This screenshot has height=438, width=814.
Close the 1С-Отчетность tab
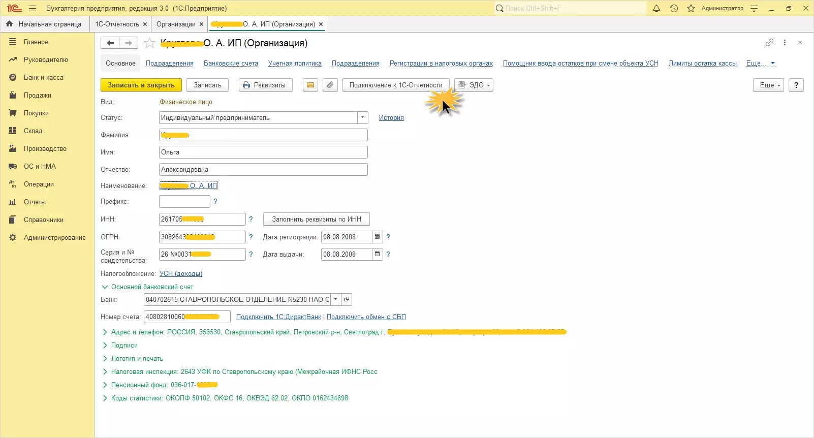145,24
